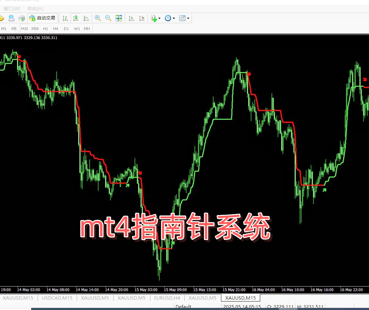Select the H1 timeframe

click(x=46, y=28)
